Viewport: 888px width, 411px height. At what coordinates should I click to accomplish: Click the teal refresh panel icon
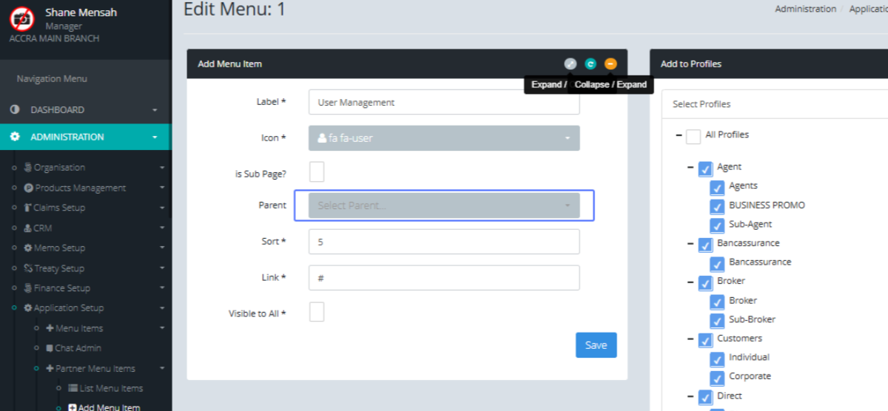click(x=590, y=64)
